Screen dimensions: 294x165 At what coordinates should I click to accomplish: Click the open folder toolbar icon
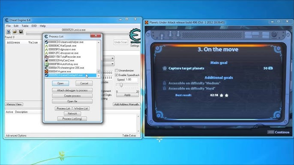coord(15,32)
